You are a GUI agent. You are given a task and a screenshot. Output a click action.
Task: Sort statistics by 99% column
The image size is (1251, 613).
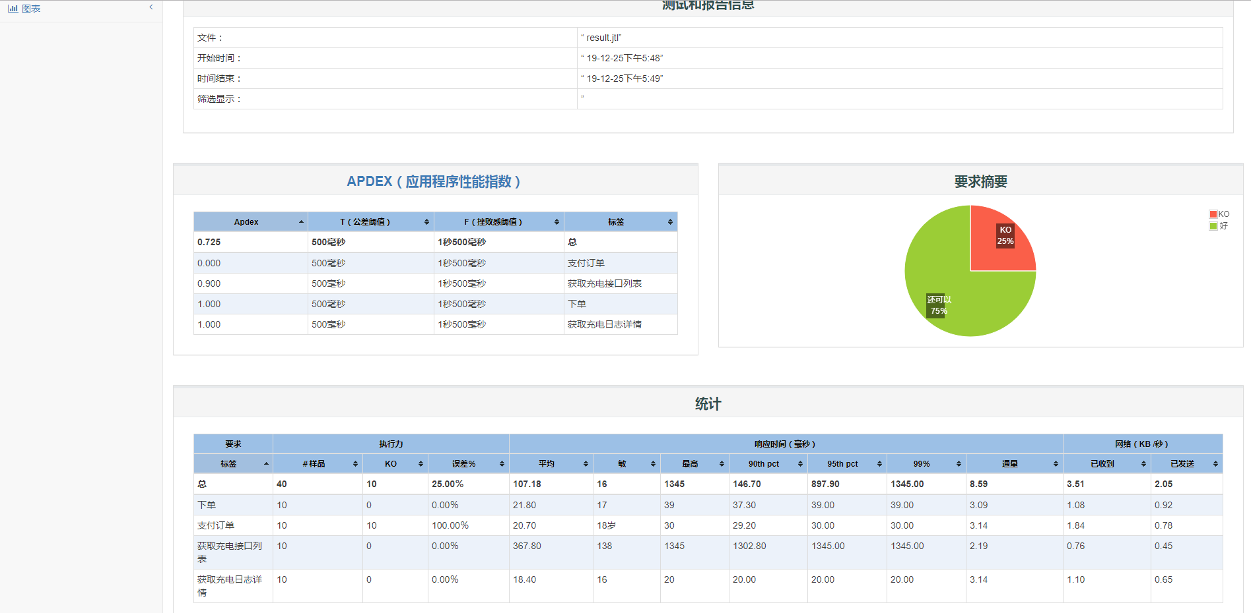tap(926, 463)
